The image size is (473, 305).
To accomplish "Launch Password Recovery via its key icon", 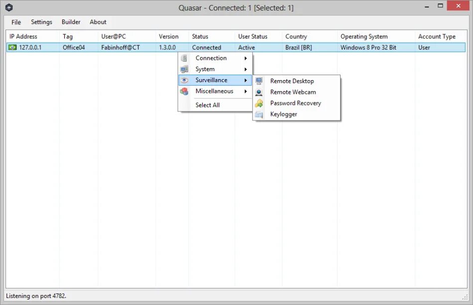I will 259,103.
